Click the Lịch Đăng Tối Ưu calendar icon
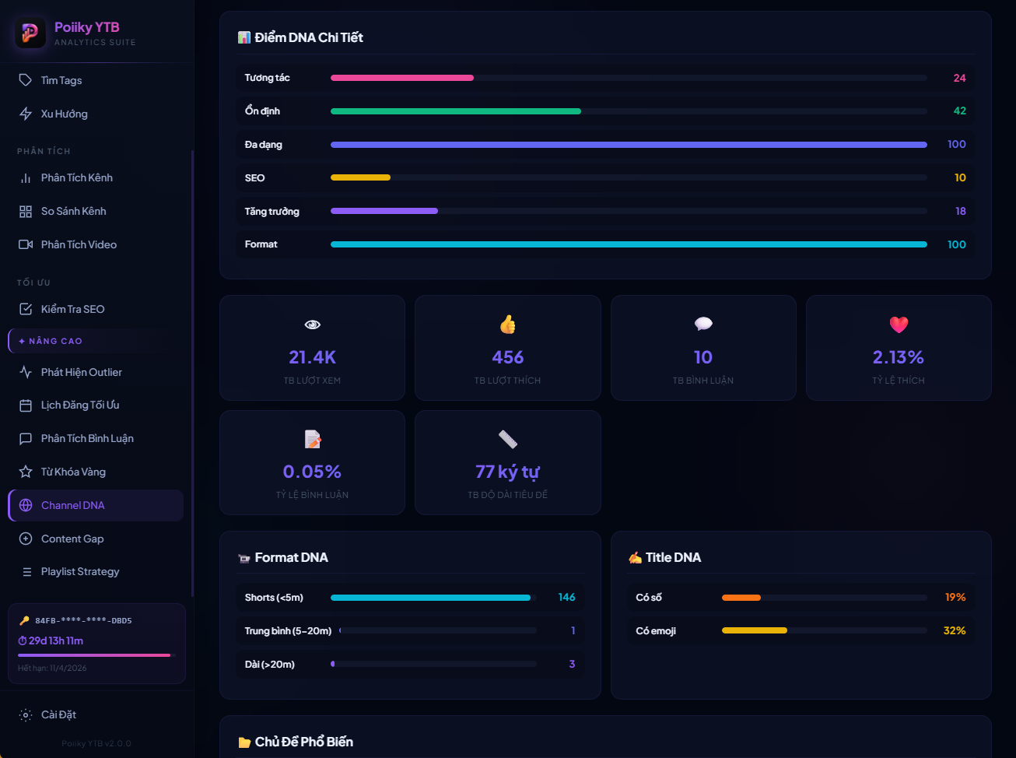1016x758 pixels. (x=26, y=405)
